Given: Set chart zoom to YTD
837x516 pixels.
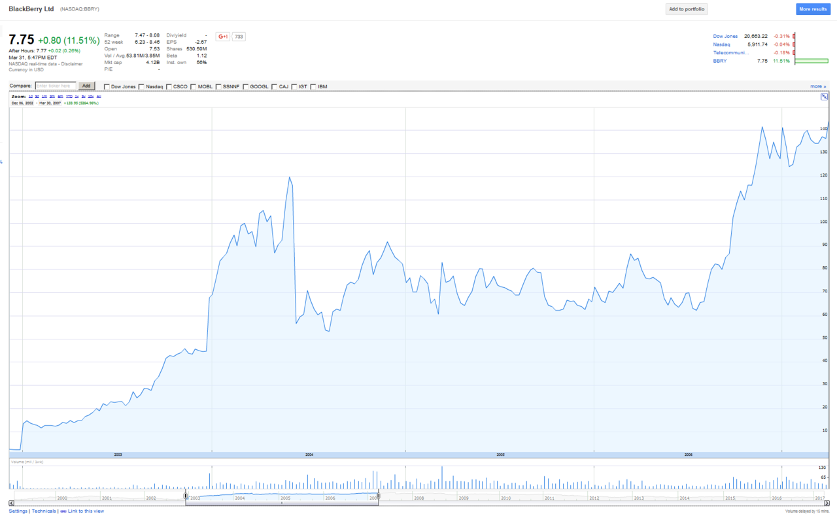Looking at the screenshot, I should pos(69,96).
